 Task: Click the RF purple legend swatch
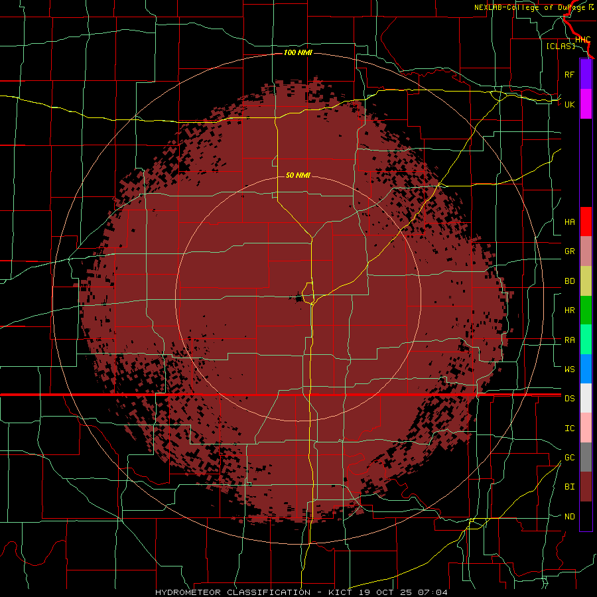coord(586,74)
